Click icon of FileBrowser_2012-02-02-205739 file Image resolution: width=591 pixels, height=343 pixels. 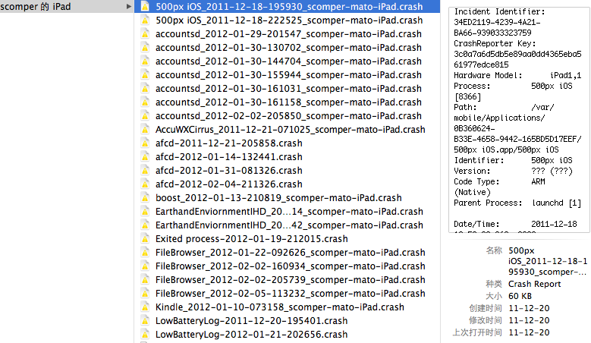[x=145, y=280]
